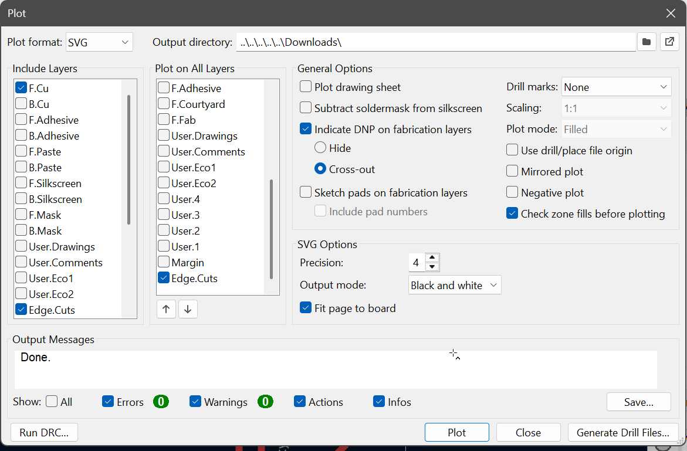Enable B.Mask layer checkbox
This screenshot has width=687, height=451.
click(21, 230)
